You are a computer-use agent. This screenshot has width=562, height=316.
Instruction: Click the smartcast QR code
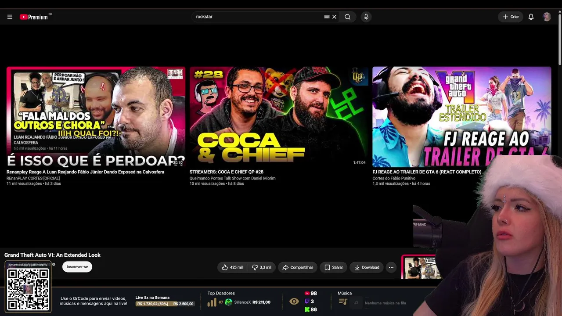[28, 289]
